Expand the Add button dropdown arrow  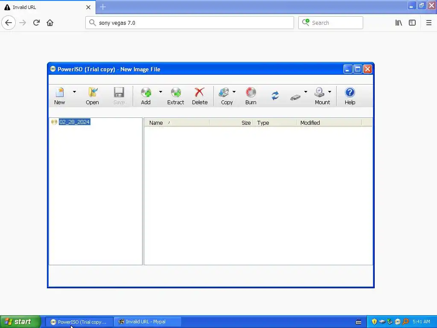coord(160,92)
